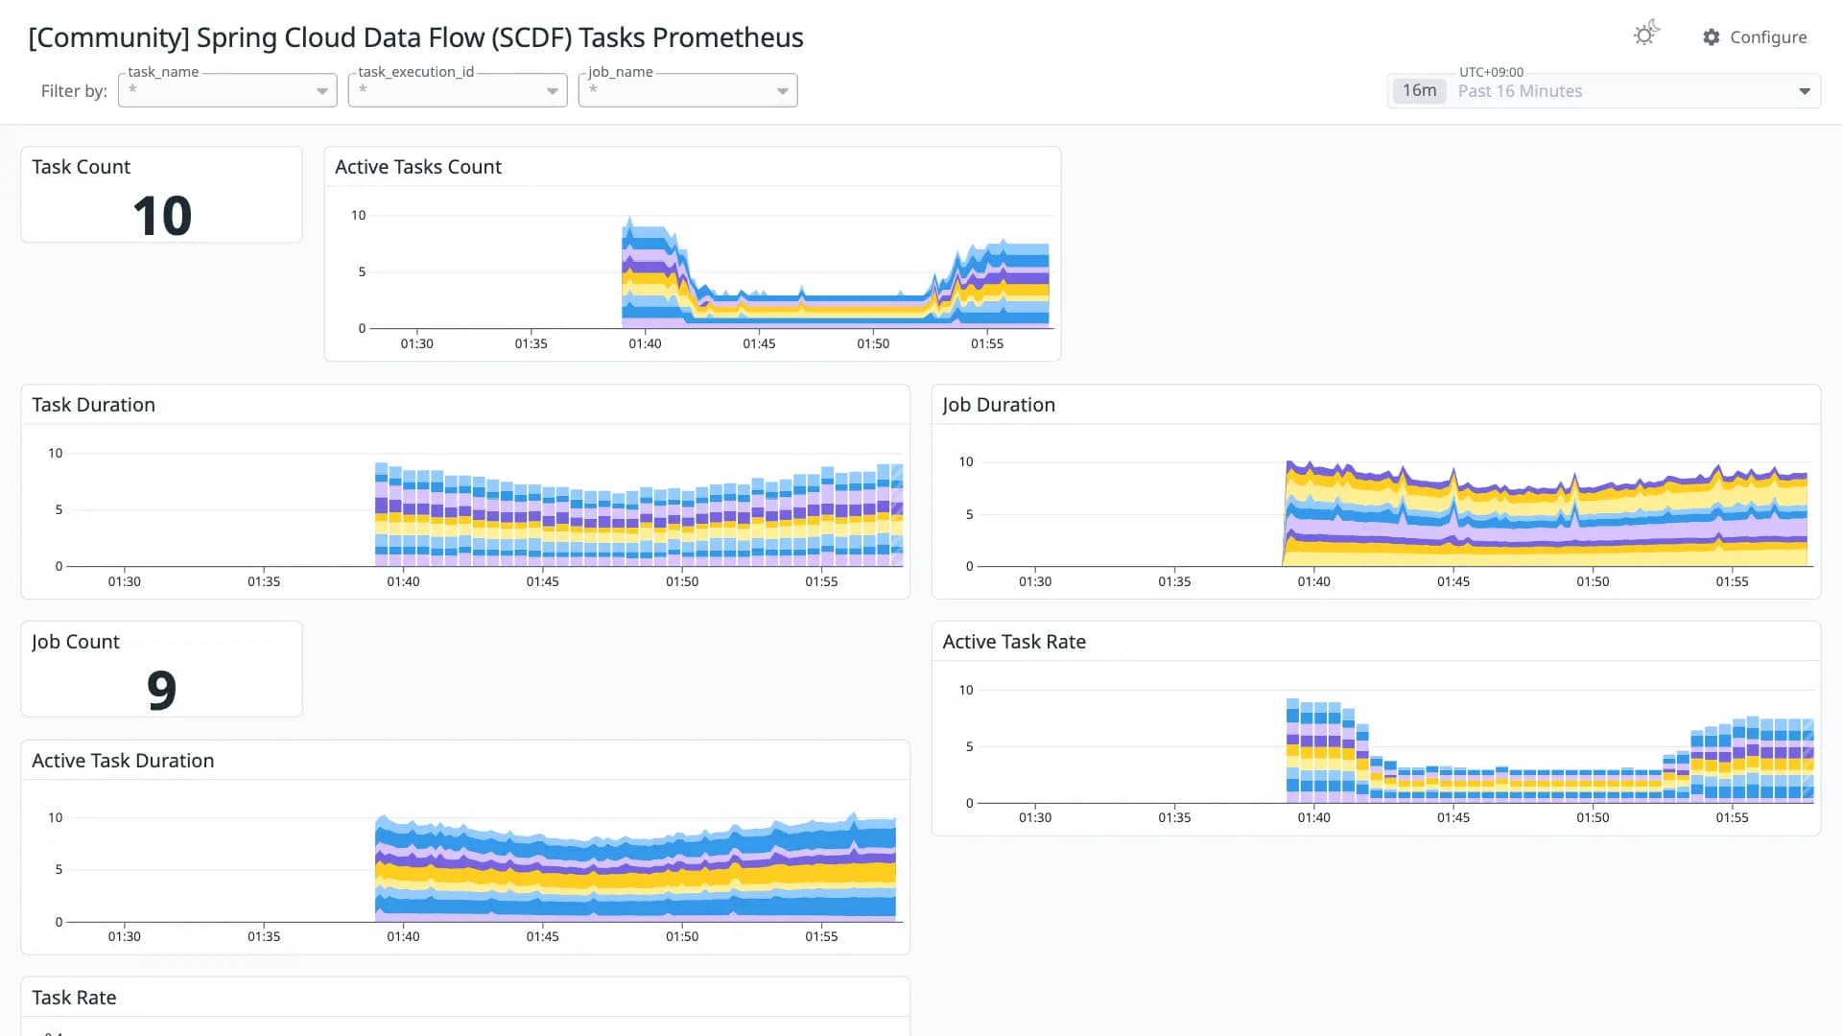Click the Task Rate widget title
The width and height of the screenshot is (1842, 1036).
pos(74,998)
